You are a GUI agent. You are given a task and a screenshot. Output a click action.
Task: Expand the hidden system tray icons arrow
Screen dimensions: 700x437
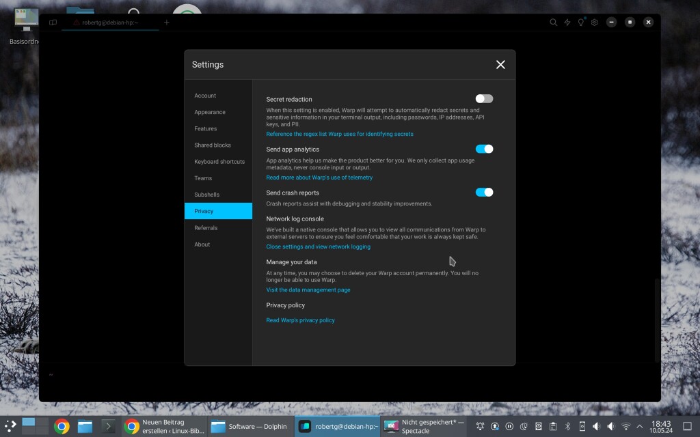tap(639, 426)
